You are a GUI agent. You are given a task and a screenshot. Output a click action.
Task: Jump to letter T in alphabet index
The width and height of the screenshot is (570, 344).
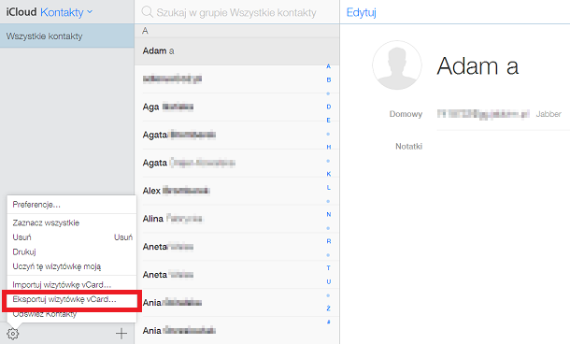pyautogui.click(x=329, y=268)
